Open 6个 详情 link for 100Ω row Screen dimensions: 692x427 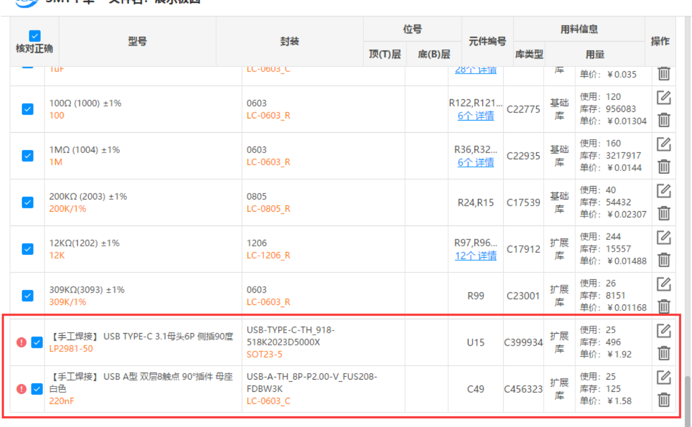pos(475,116)
